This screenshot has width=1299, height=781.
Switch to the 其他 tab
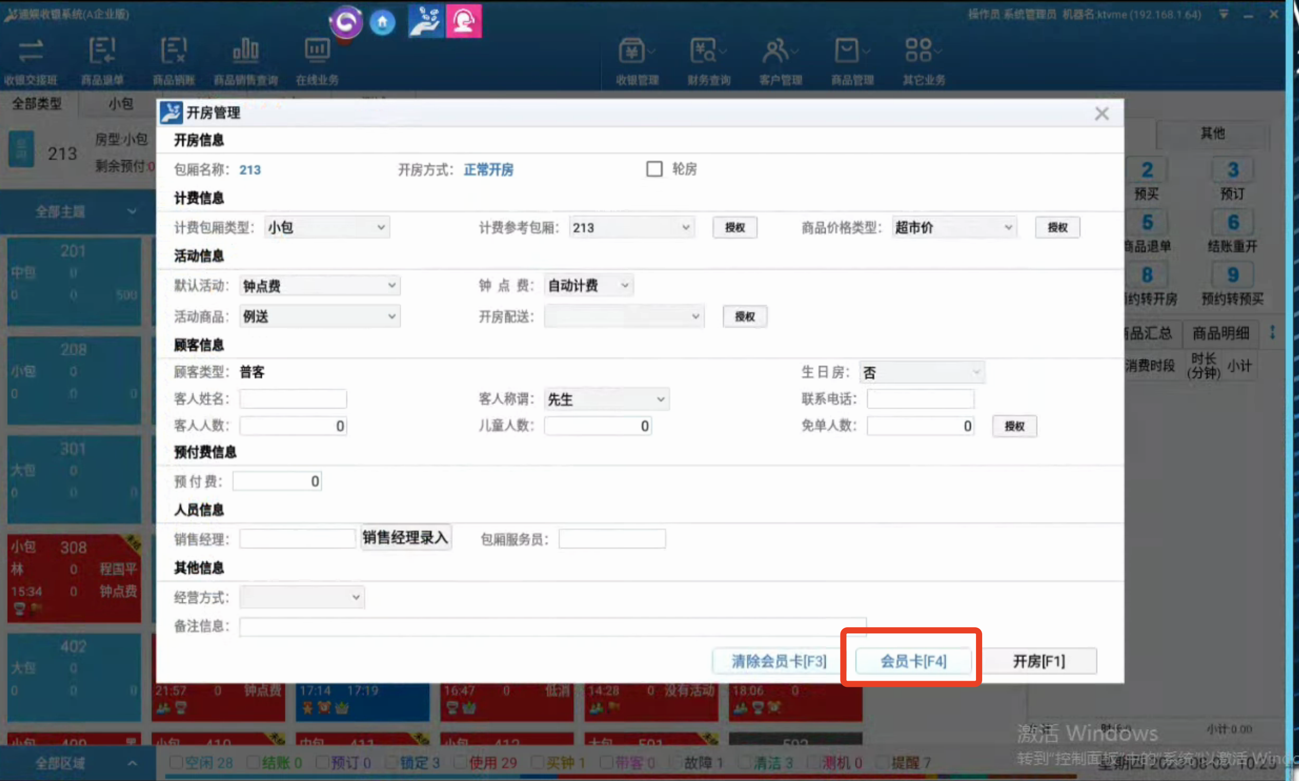pyautogui.click(x=1212, y=133)
